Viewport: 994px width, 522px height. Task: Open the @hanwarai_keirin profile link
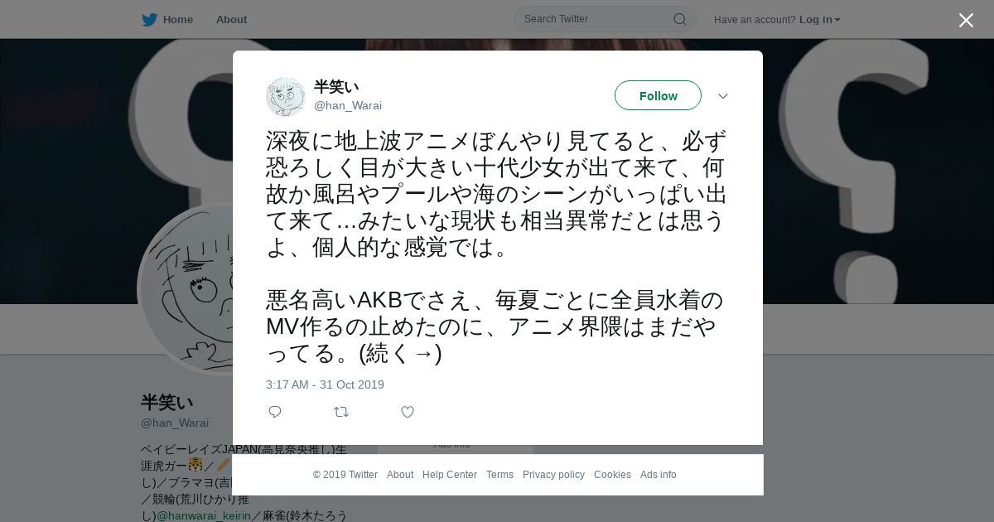pyautogui.click(x=204, y=515)
